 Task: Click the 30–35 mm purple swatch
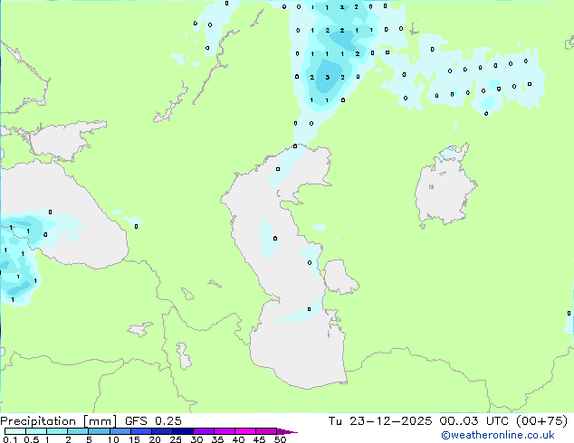tap(203, 431)
